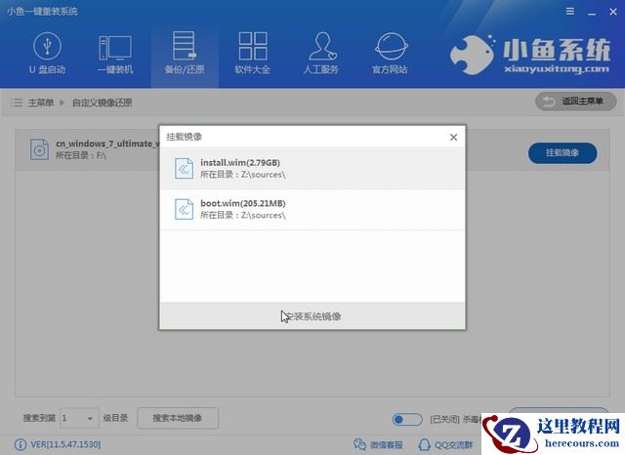Click 自定义镜像还原 breadcrumb text
The width and height of the screenshot is (625, 455).
[102, 103]
